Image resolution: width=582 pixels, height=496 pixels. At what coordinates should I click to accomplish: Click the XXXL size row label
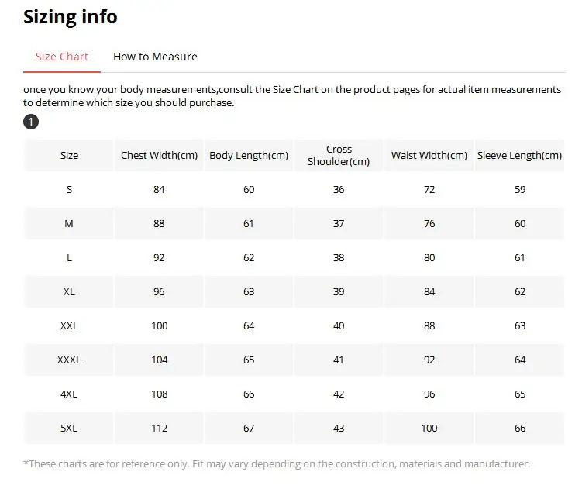[69, 360]
